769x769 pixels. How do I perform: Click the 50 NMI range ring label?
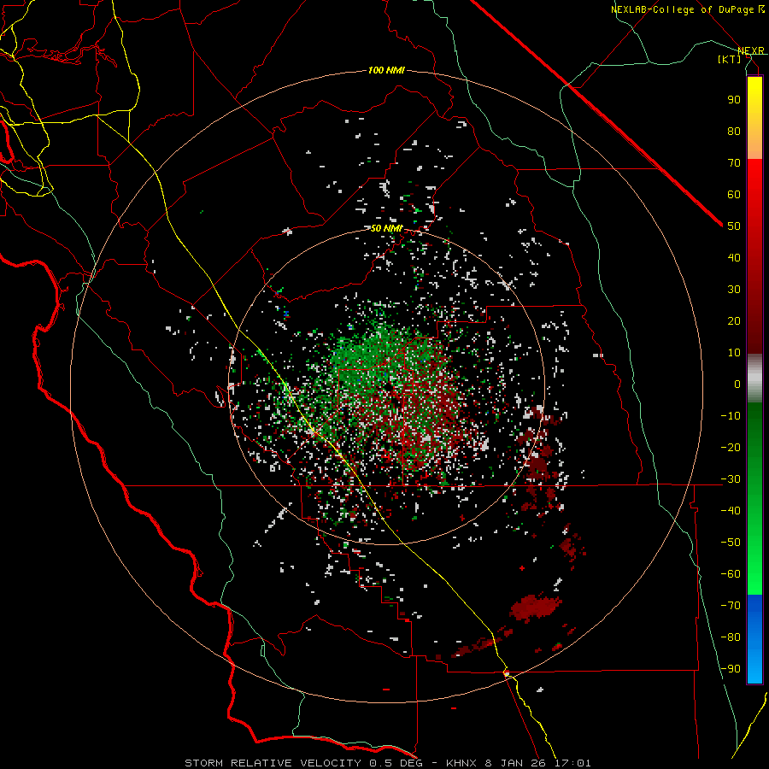pos(386,228)
